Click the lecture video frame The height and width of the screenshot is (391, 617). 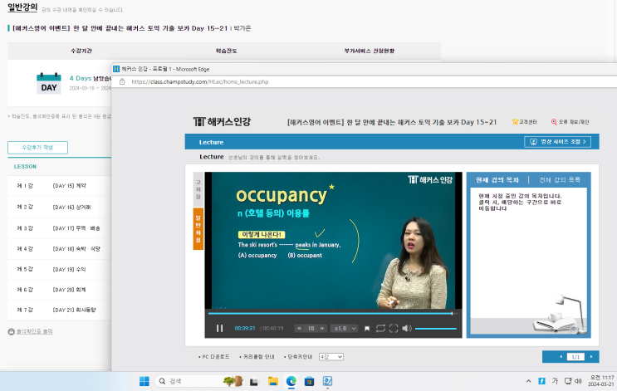pyautogui.click(x=333, y=241)
